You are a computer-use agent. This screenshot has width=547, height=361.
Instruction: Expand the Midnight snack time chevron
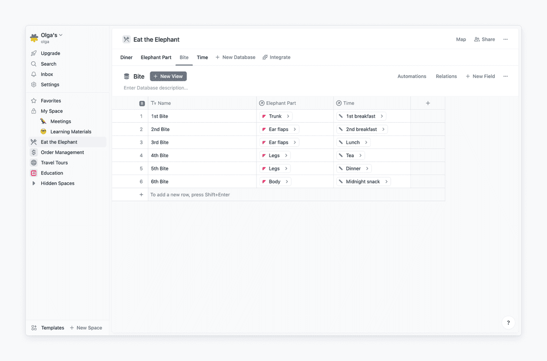(386, 181)
